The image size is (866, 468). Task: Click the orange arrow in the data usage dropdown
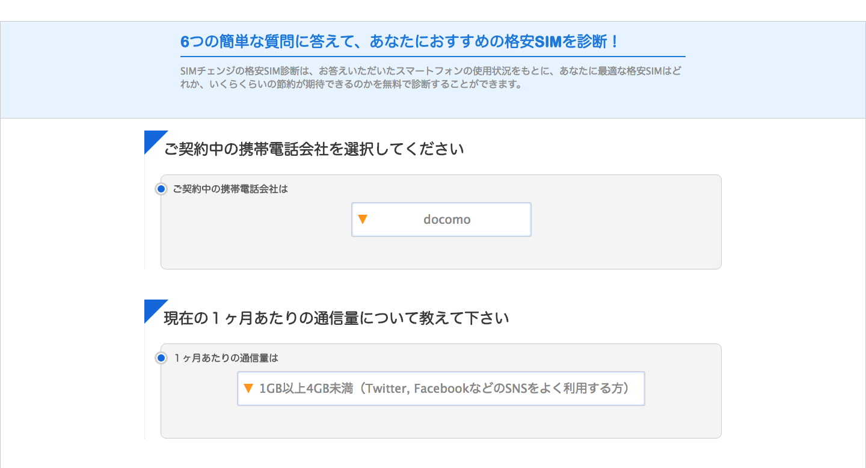tap(248, 389)
